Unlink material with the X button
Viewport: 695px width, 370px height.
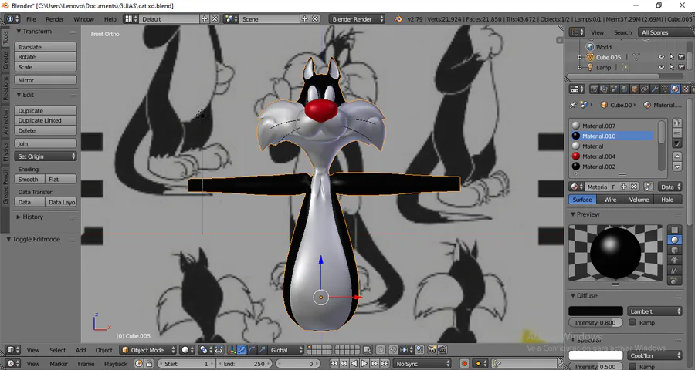pos(634,187)
